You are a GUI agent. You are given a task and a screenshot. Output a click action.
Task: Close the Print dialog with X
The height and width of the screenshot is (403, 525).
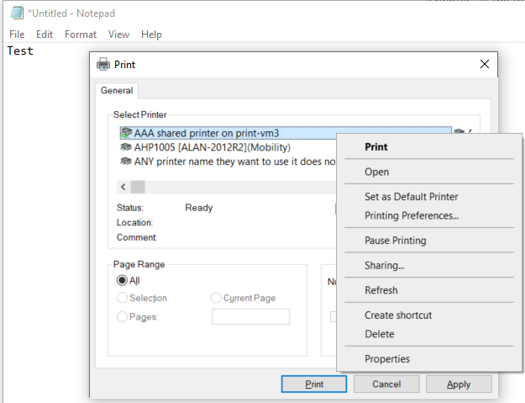pos(484,64)
